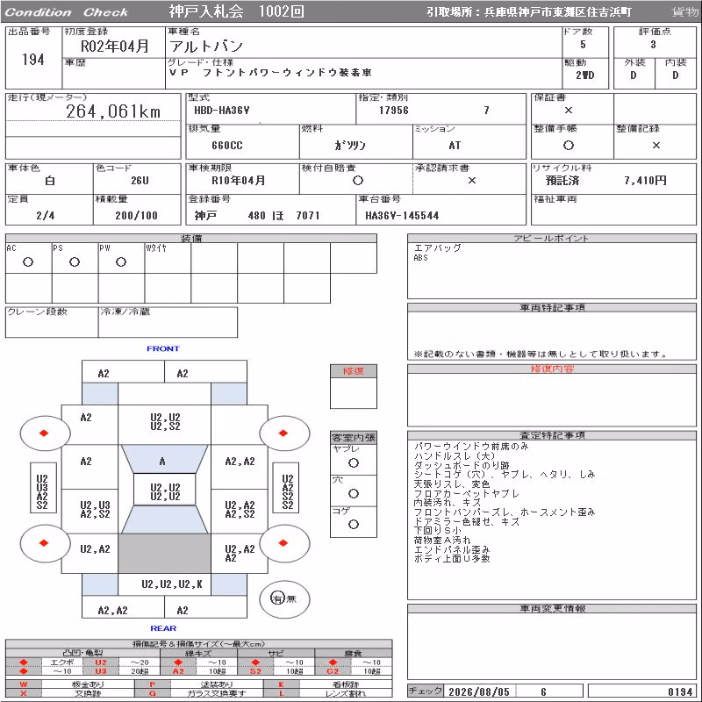Click the chassis number HA36V-145544
This screenshot has width=702, height=702.
tap(402, 215)
